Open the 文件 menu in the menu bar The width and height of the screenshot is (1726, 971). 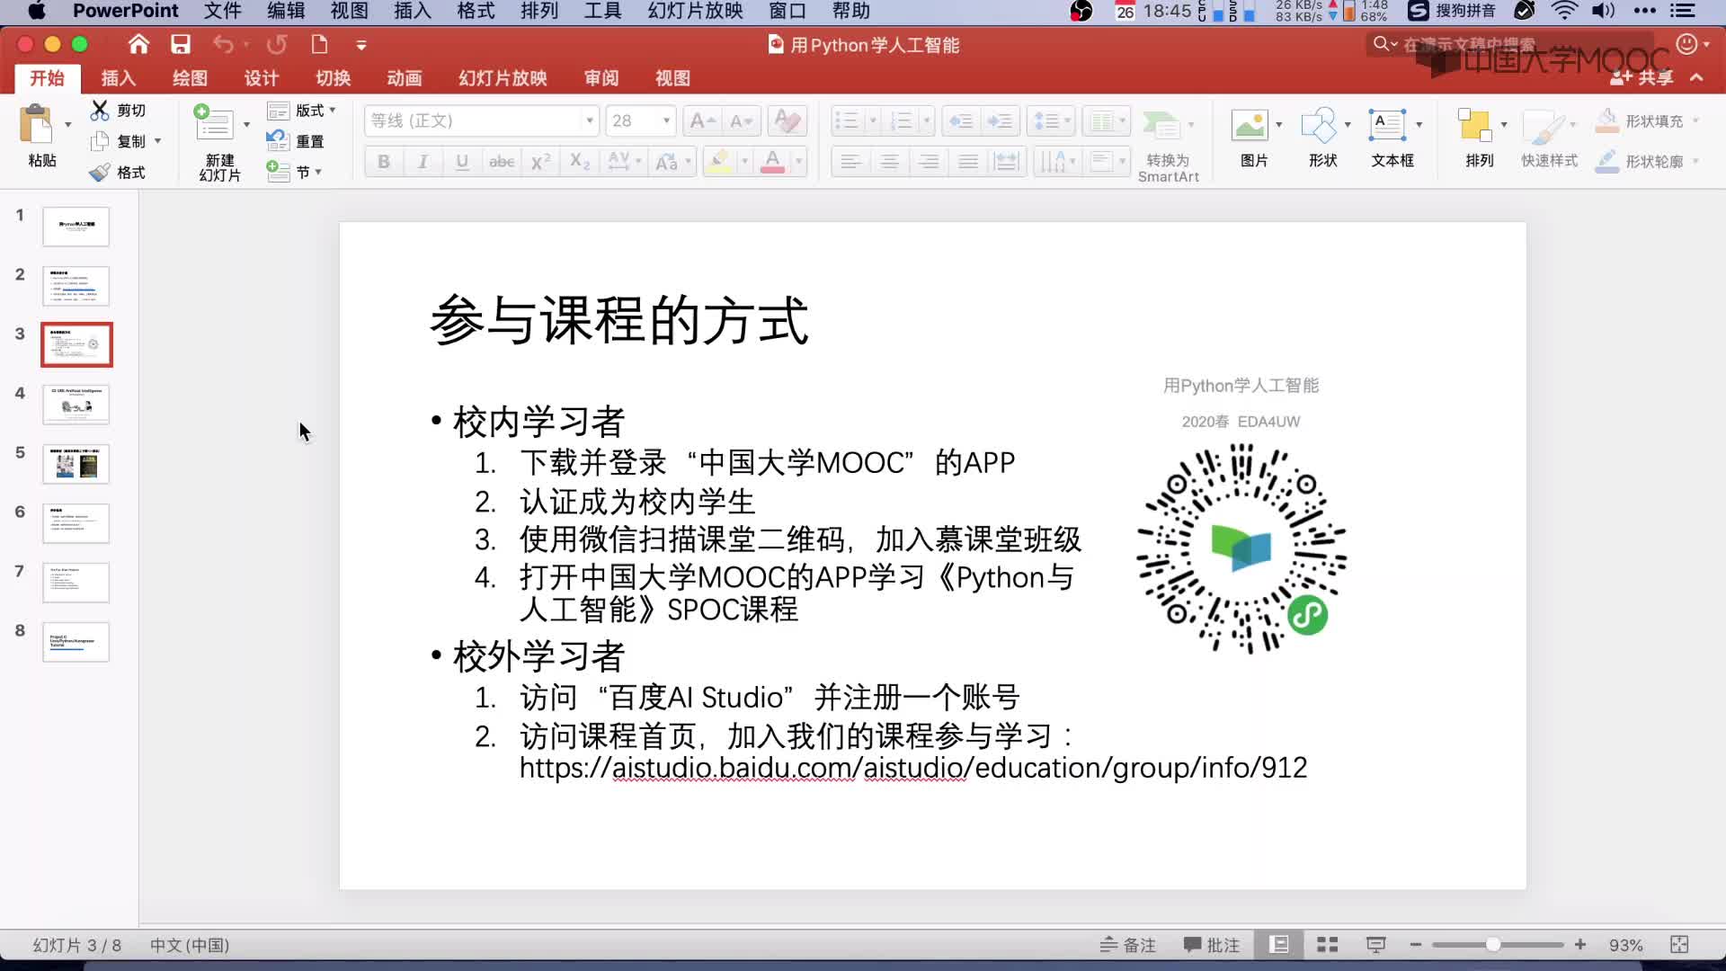click(222, 11)
